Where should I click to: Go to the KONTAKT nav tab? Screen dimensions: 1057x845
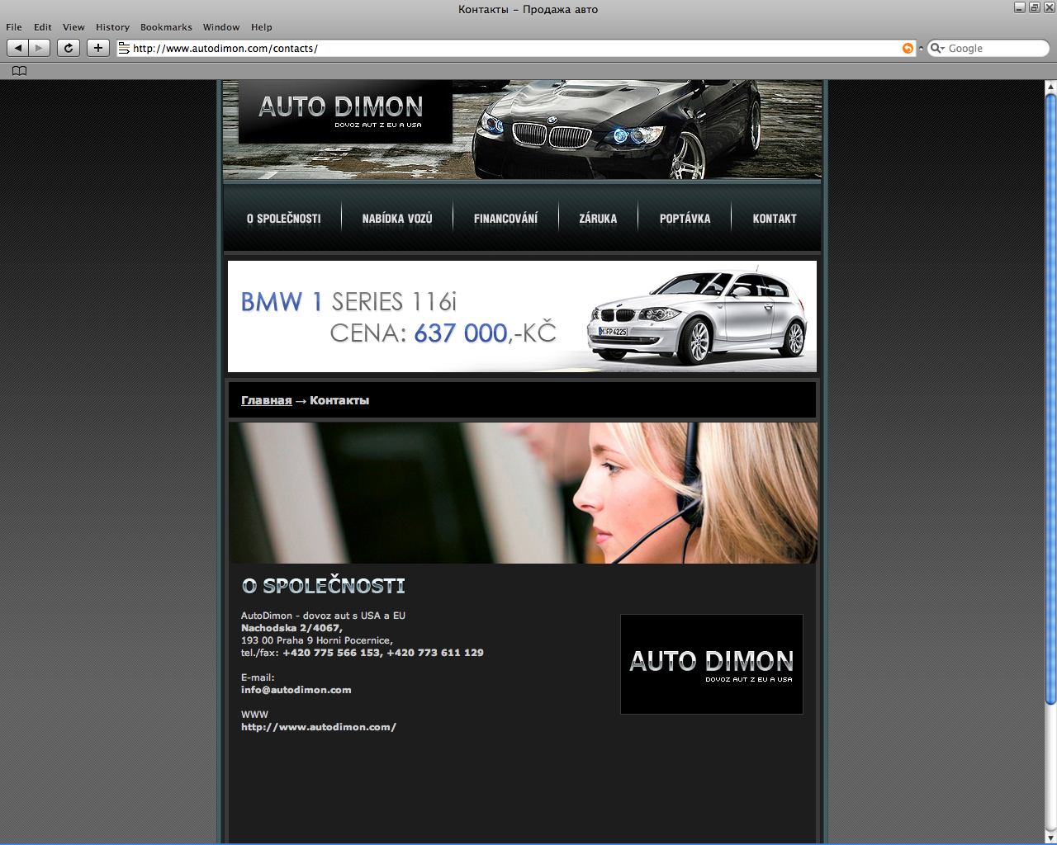(x=775, y=219)
